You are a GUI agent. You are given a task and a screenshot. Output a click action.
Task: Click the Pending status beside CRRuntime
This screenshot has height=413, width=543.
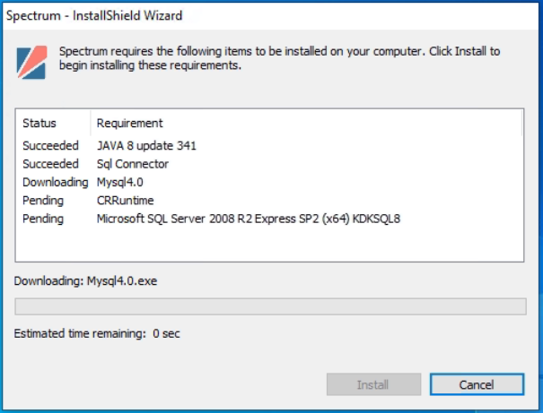[43, 201]
